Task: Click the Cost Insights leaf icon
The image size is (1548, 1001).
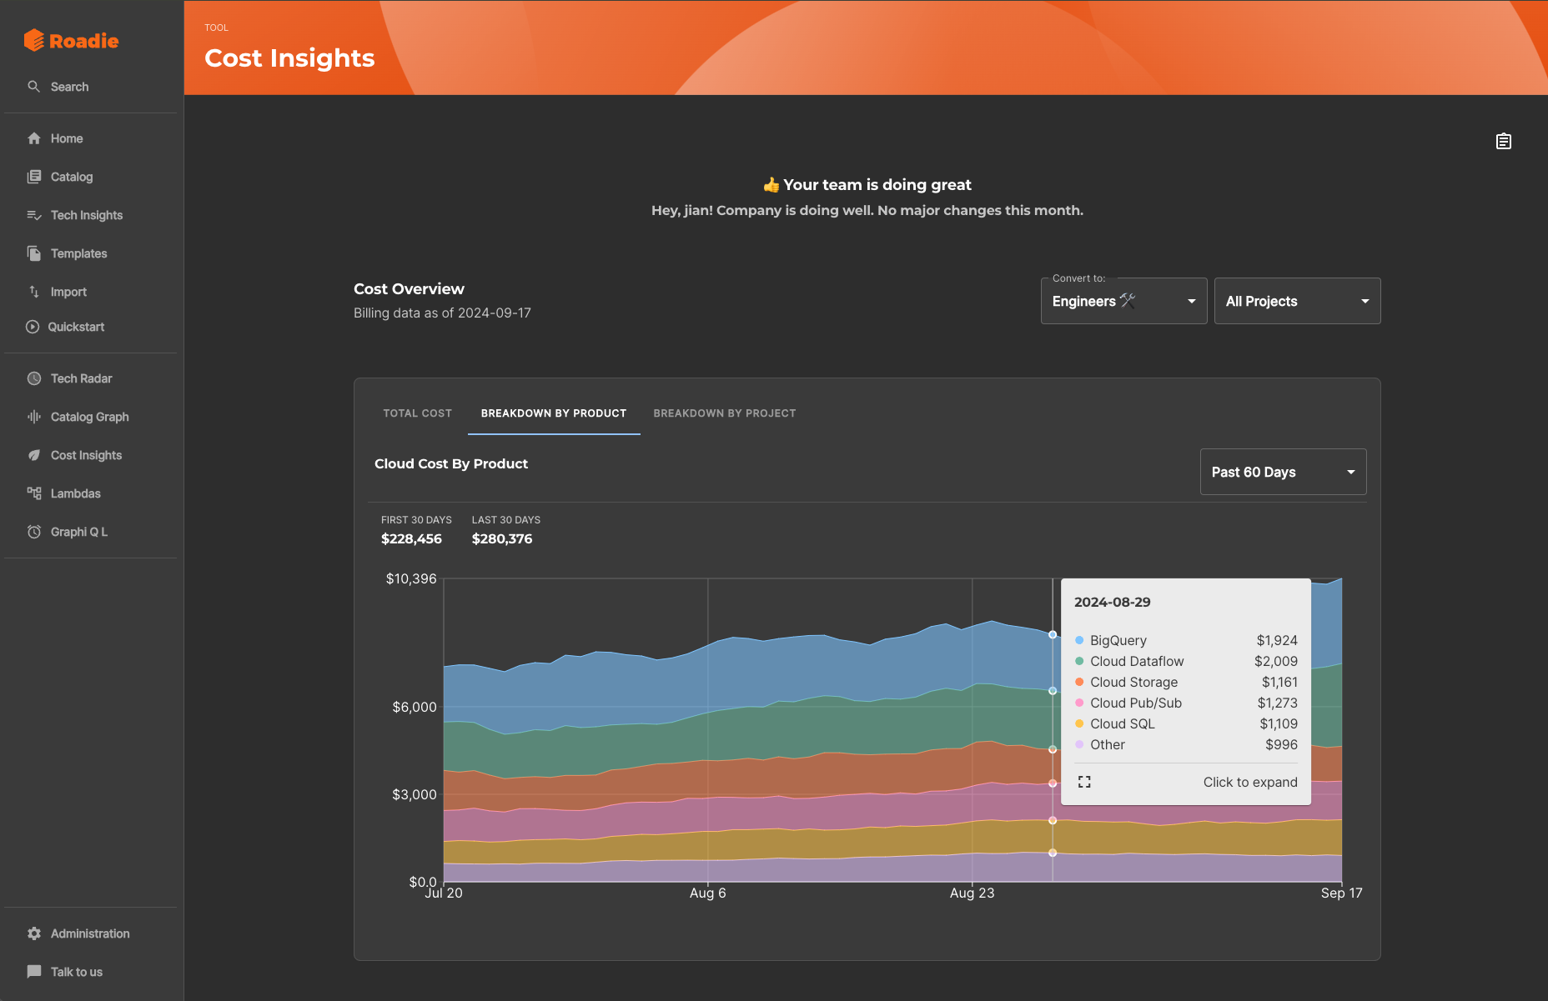Action: coord(34,455)
